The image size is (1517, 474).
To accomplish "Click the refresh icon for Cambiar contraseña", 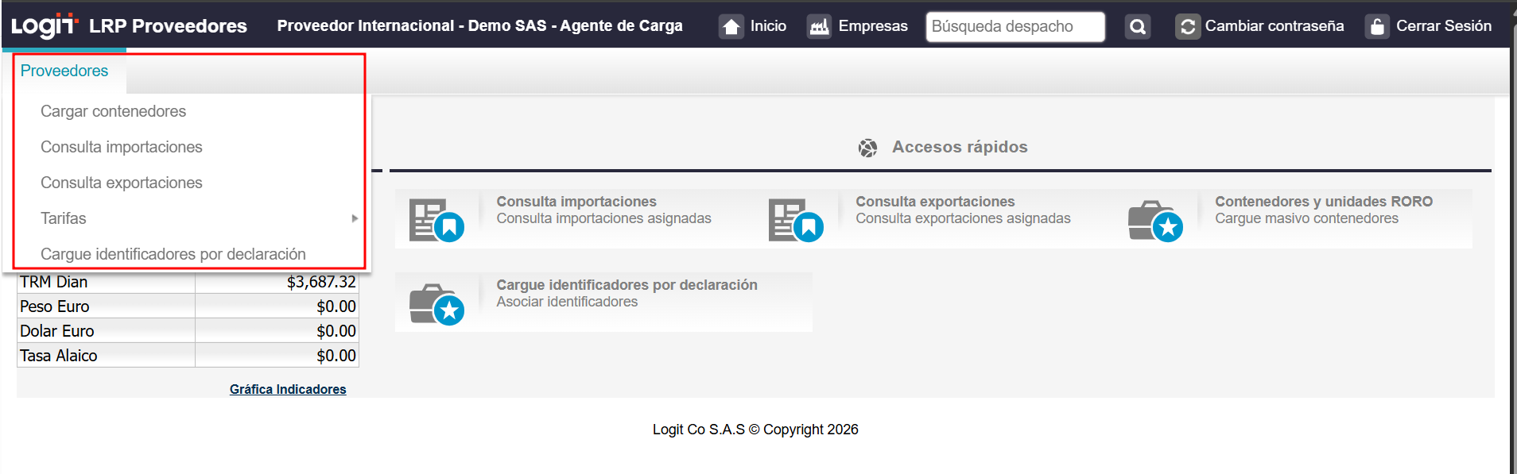I will [x=1187, y=27].
